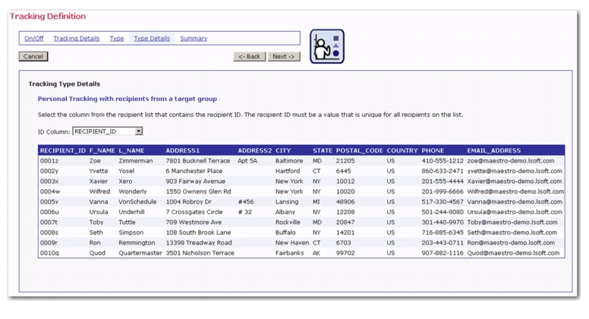The width and height of the screenshot is (589, 319).
Task: Open the Tracking Details step
Action: click(x=77, y=38)
